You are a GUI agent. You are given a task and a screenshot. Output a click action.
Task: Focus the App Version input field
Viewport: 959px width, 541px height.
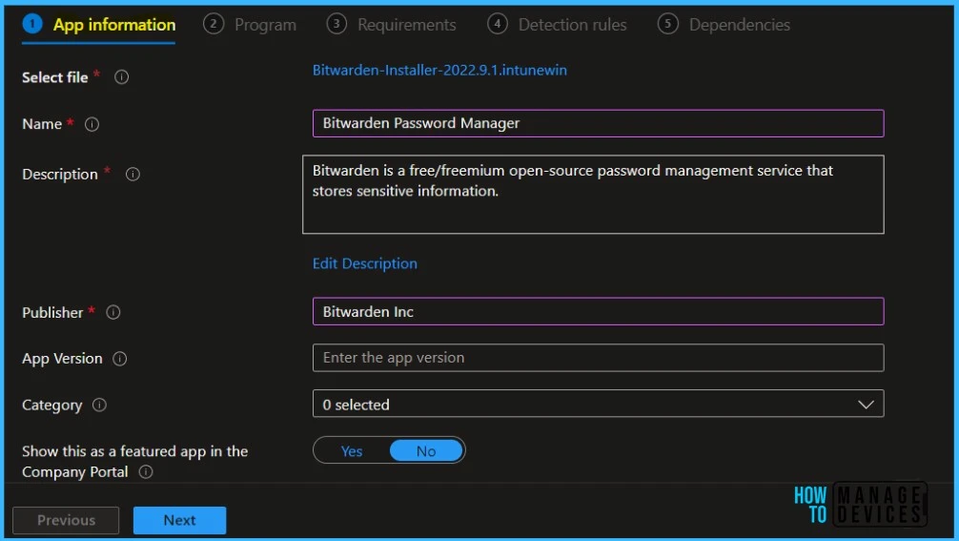pos(598,358)
